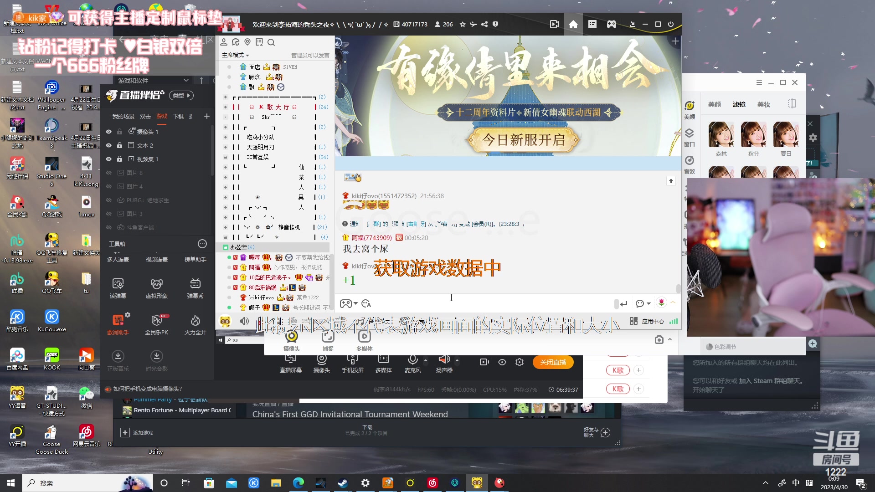
Task: Open 主席模式 mode dropdown
Action: (235, 56)
